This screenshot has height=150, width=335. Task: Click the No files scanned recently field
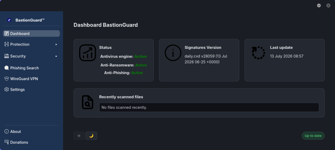coord(209,107)
